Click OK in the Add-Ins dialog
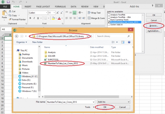The height and width of the screenshot is (114, 165). (154, 15)
